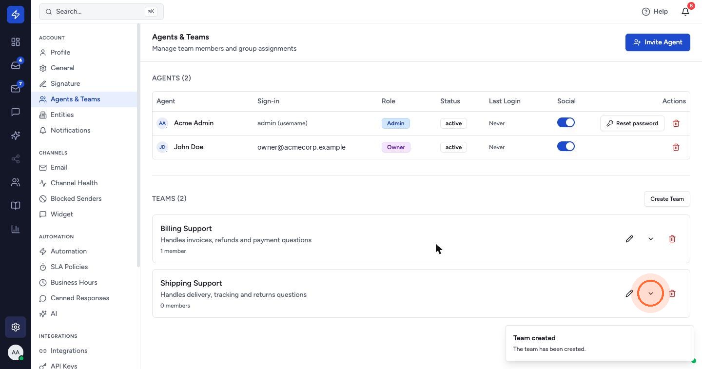The image size is (702, 369).
Task: Open Channel Health page
Action: point(84,183)
